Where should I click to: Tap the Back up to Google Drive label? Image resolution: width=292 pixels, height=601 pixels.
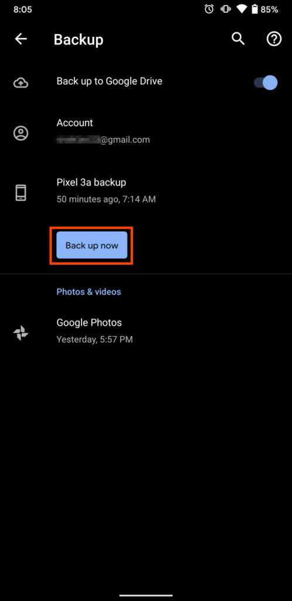click(110, 81)
